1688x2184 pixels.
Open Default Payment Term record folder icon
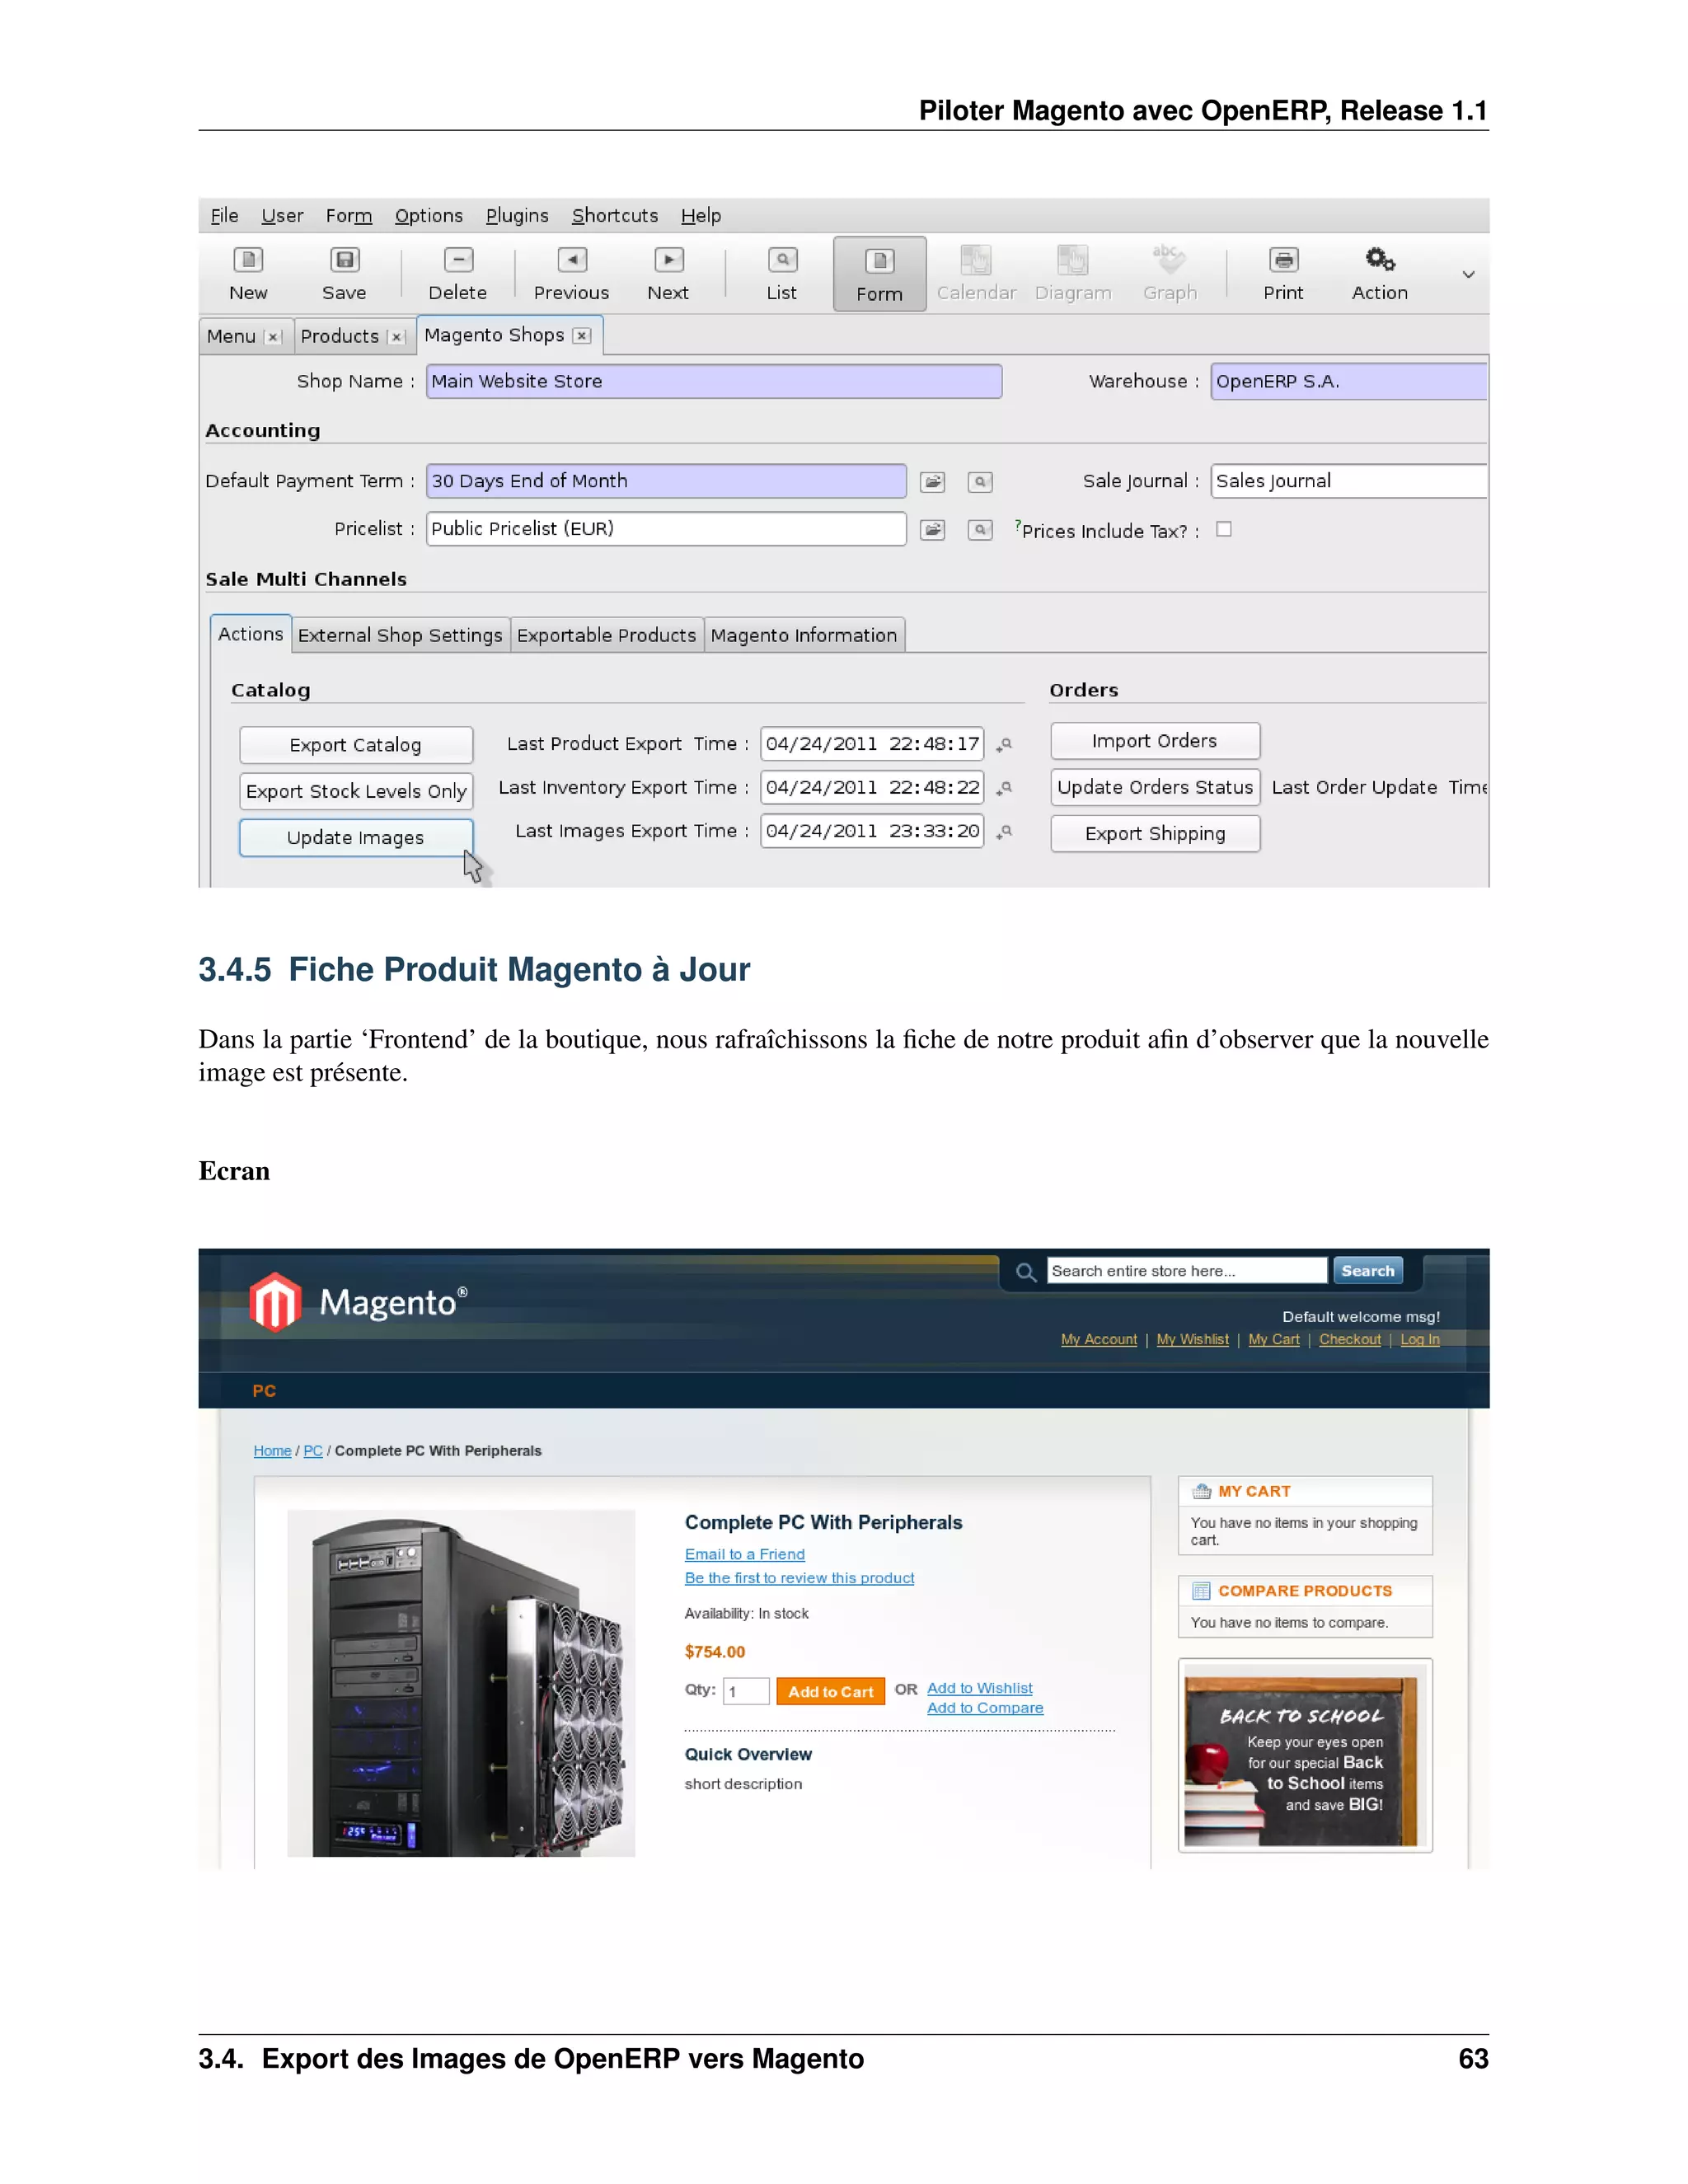point(932,482)
